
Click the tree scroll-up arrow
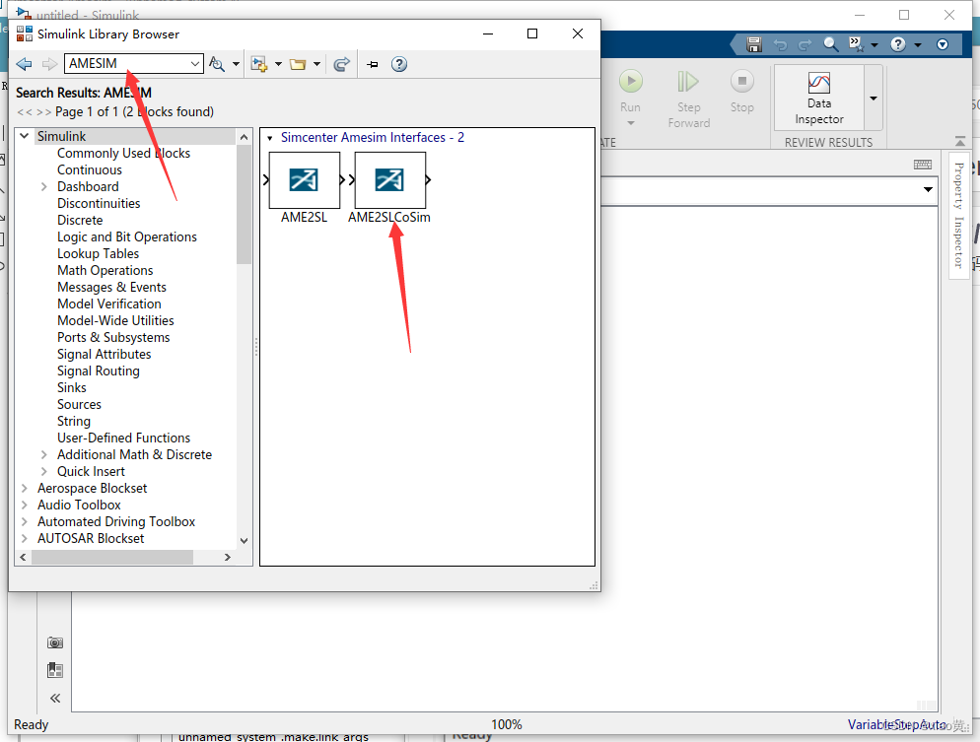click(x=245, y=137)
